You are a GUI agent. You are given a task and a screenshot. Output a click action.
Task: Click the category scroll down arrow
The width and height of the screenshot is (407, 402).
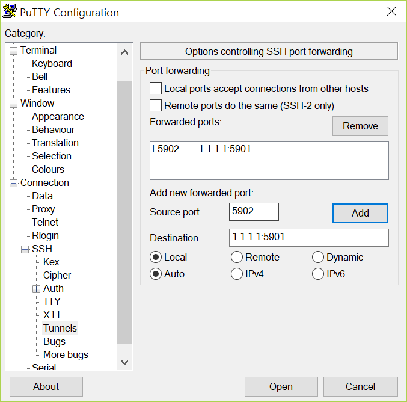(x=124, y=362)
